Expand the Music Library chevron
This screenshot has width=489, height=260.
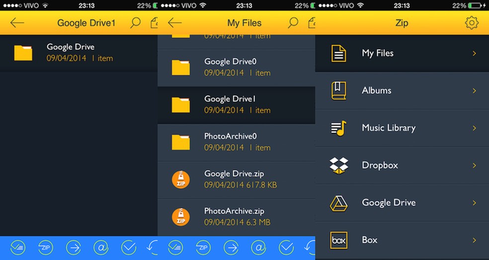pos(475,128)
